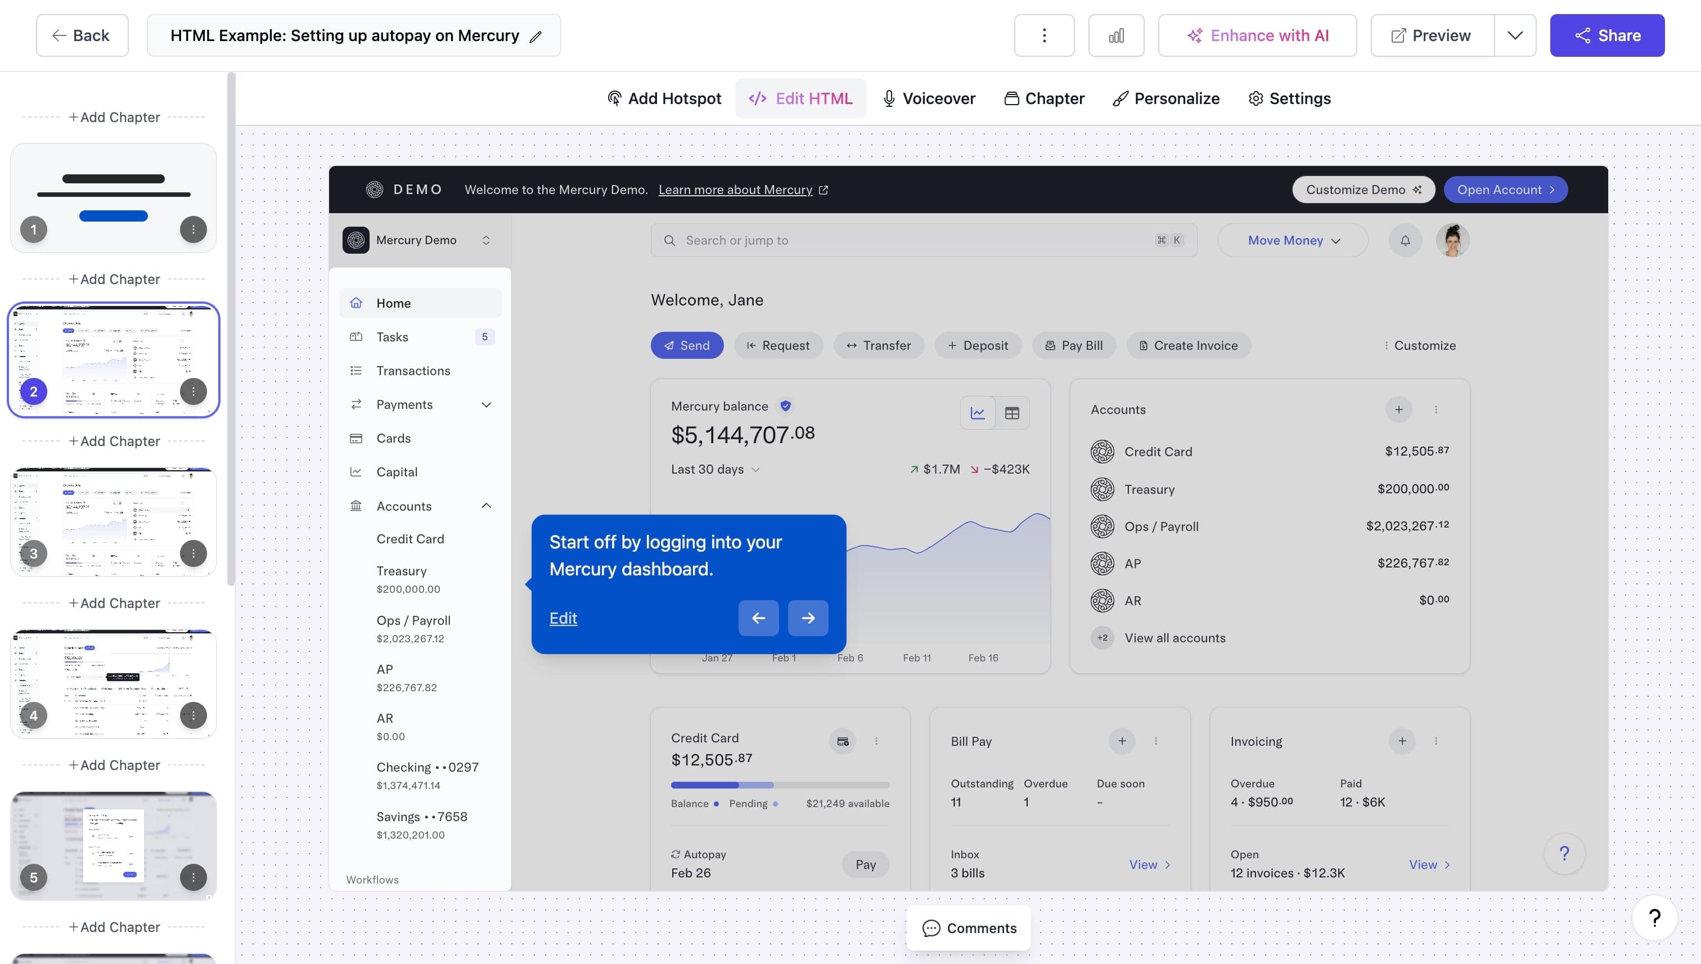Open options menu for slide 3 thumbnail
The image size is (1701, 964).
(193, 553)
